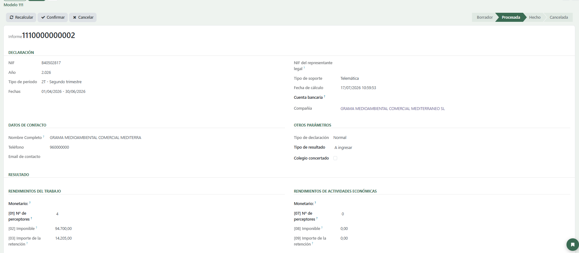Click help mark next to [08] Imponible
The width and height of the screenshot is (579, 253).
click(322, 227)
